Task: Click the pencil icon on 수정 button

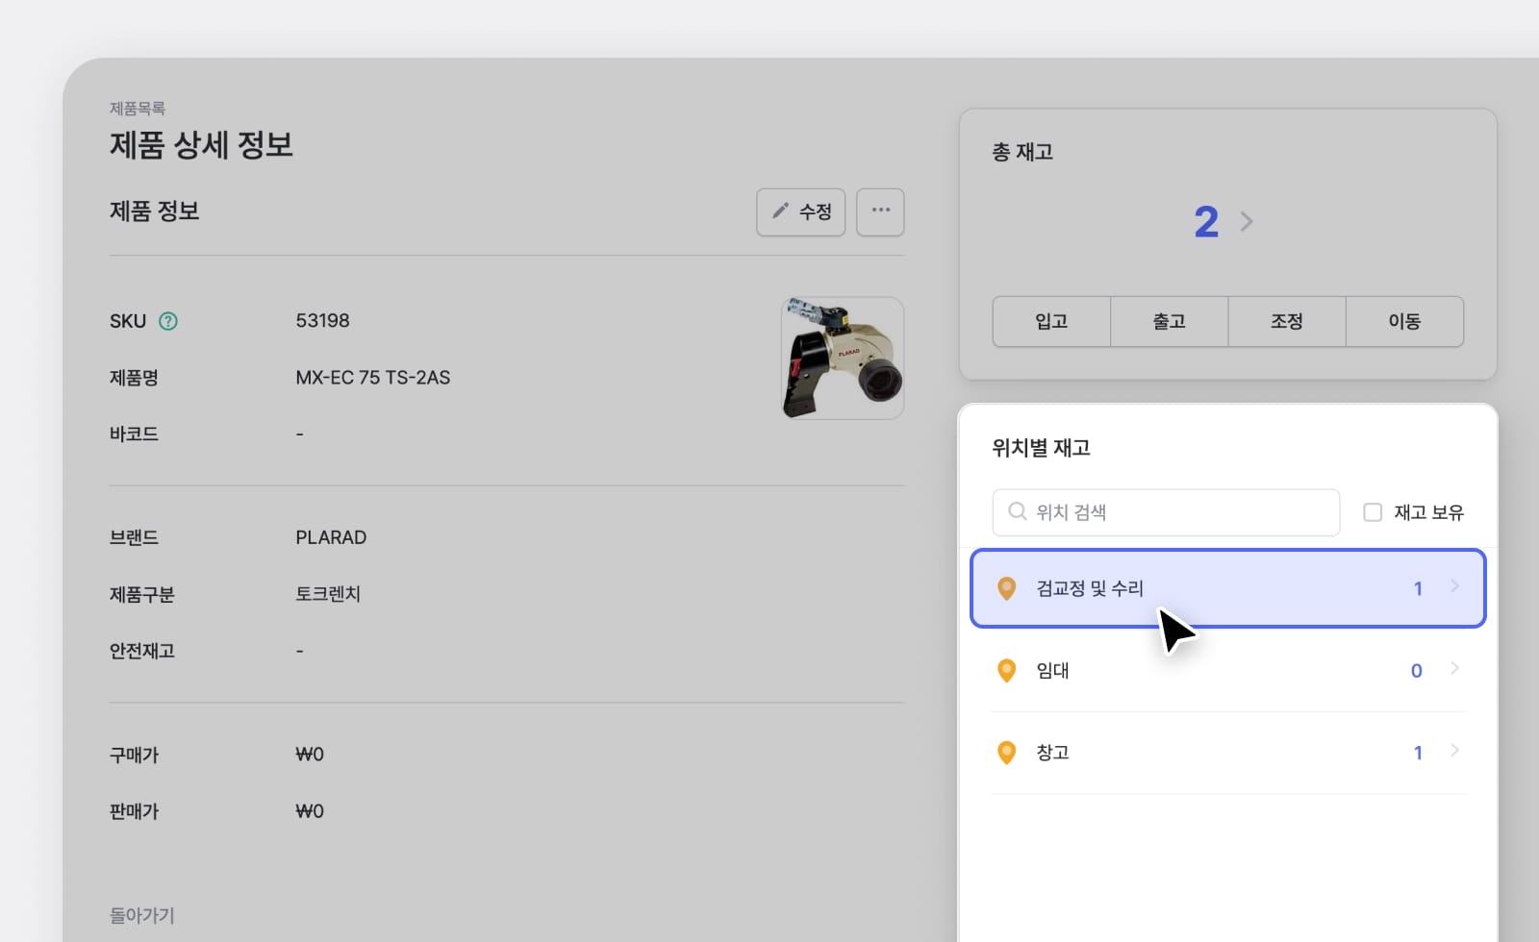Action: pyautogui.click(x=781, y=211)
